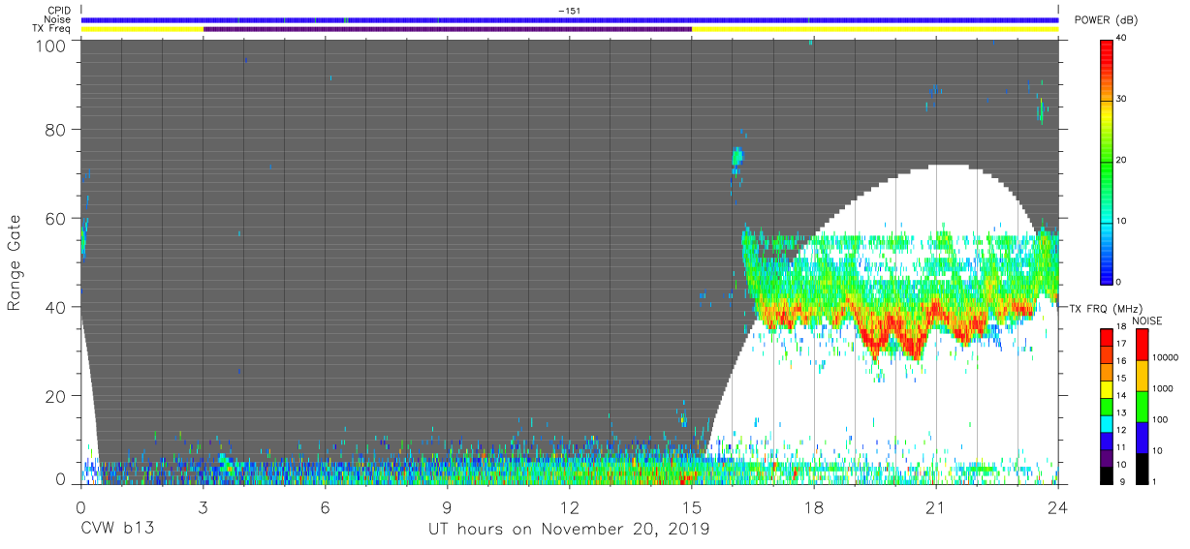Viewport: 1190px width, 549px height.
Task: Click the power colorbar gradient strip
Action: click(x=1106, y=161)
